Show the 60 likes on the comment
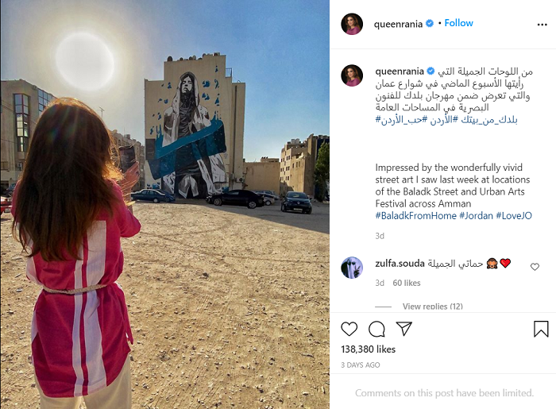This screenshot has width=556, height=409. pyautogui.click(x=407, y=283)
